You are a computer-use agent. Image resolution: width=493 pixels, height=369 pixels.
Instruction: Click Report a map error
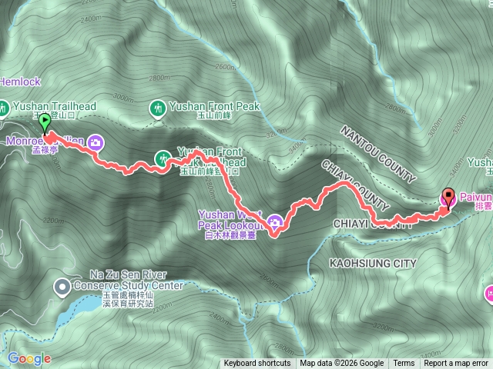(456, 364)
